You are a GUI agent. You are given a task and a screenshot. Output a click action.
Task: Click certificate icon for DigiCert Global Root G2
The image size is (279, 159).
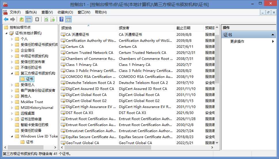[x=63, y=101]
